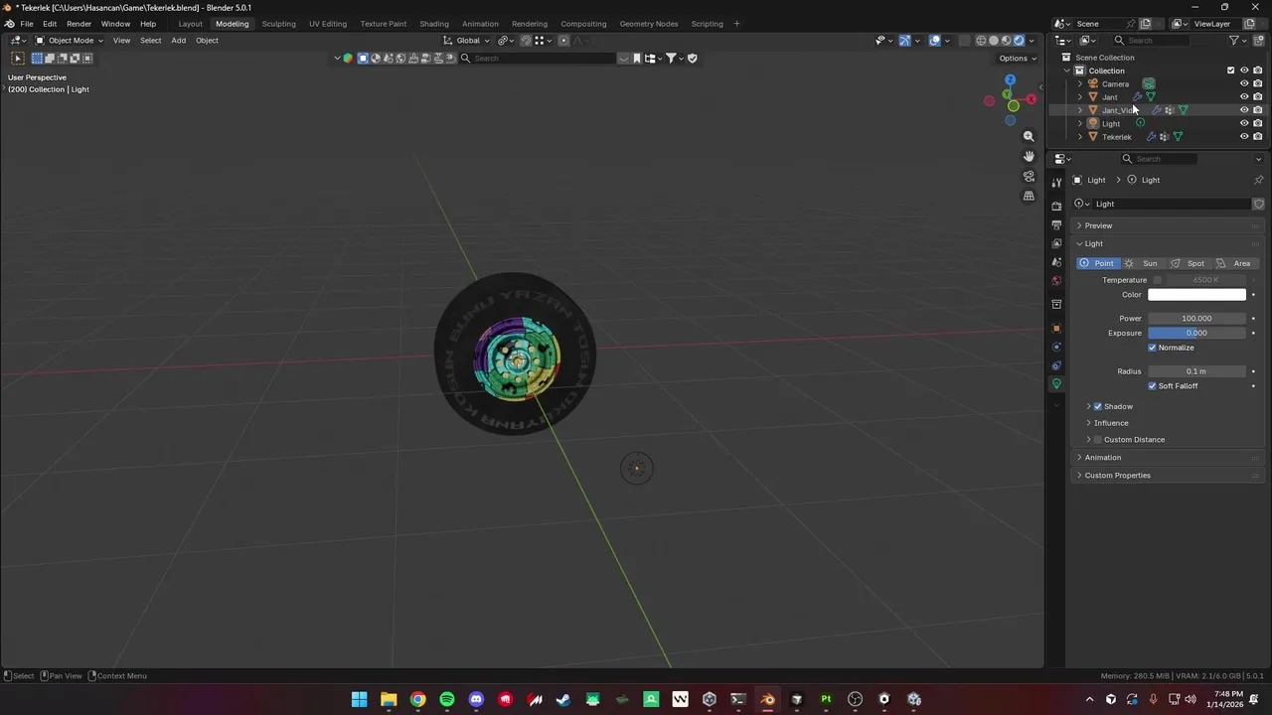Open the File menu

[x=27, y=24]
